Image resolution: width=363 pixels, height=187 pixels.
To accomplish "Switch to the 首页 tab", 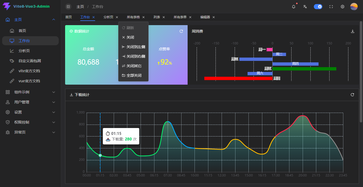I will click(69, 17).
